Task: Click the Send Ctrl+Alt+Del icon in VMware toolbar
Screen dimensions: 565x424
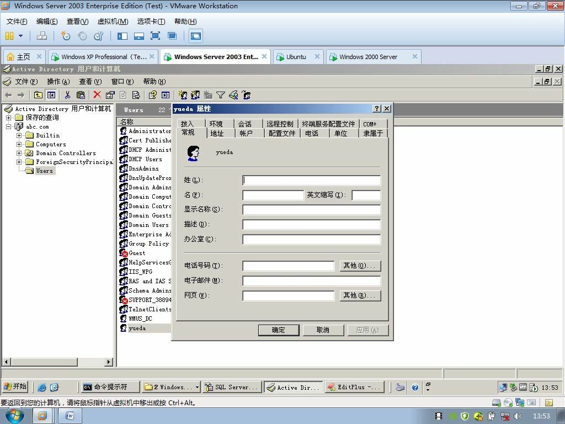Action: click(42, 36)
